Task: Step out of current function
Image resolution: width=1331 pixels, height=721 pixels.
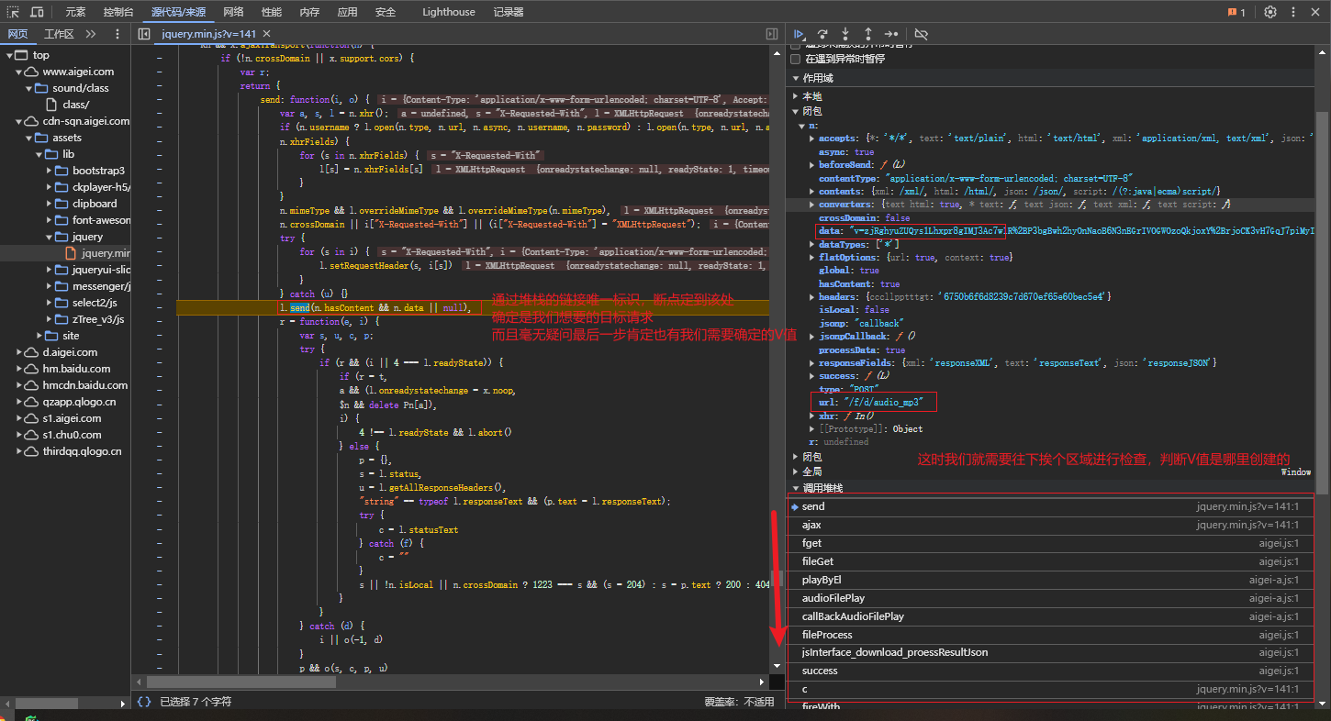Action: point(868,34)
